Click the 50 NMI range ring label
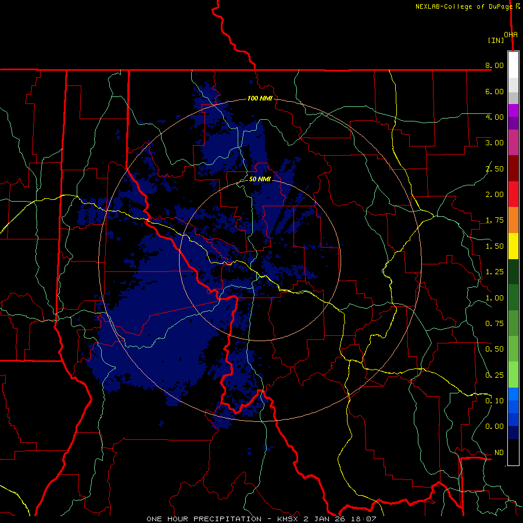Screen dimensions: 523x523 (260, 179)
